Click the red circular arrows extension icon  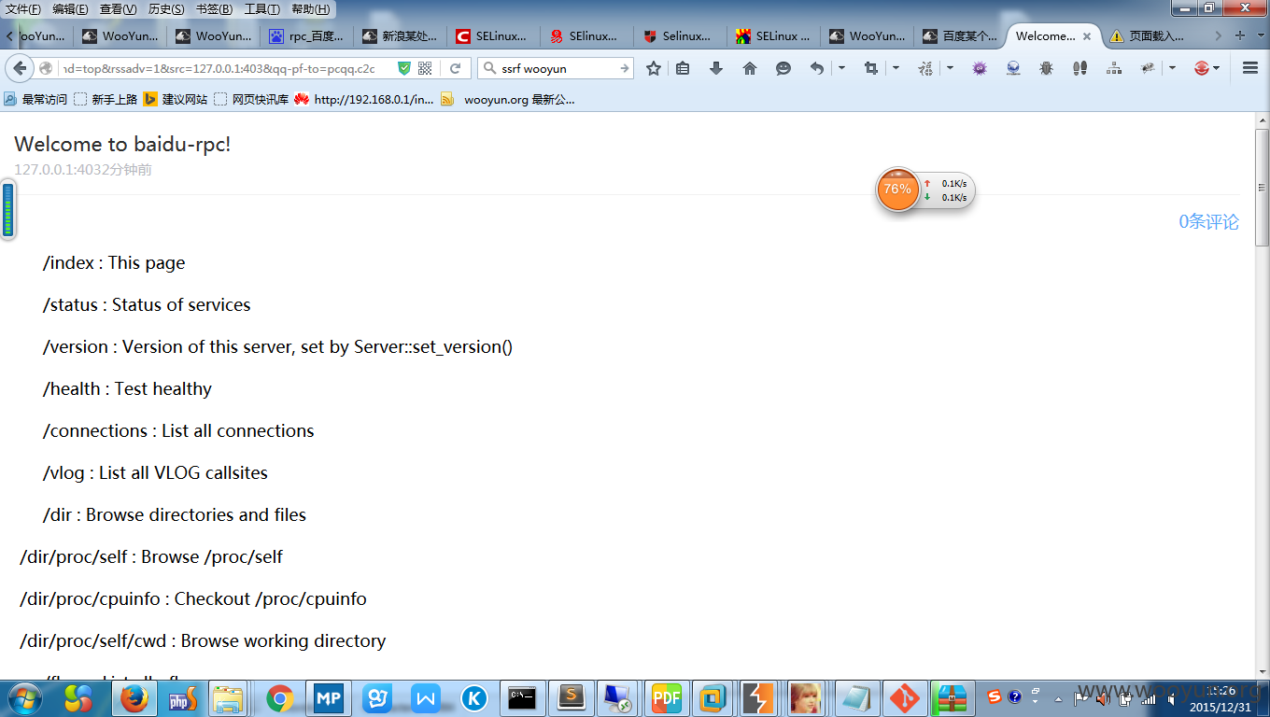[x=1202, y=68]
